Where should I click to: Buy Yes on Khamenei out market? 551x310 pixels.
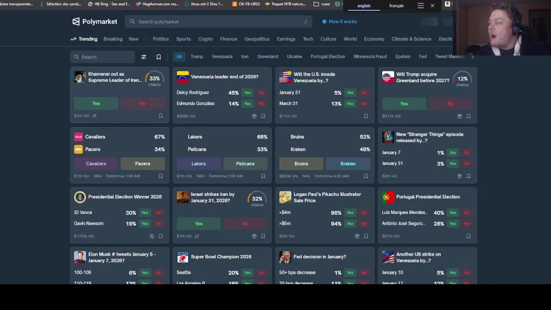pos(96,103)
